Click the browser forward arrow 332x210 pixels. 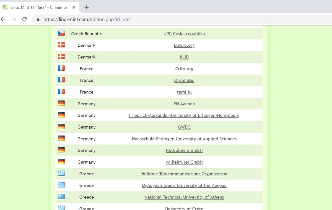click(14, 19)
